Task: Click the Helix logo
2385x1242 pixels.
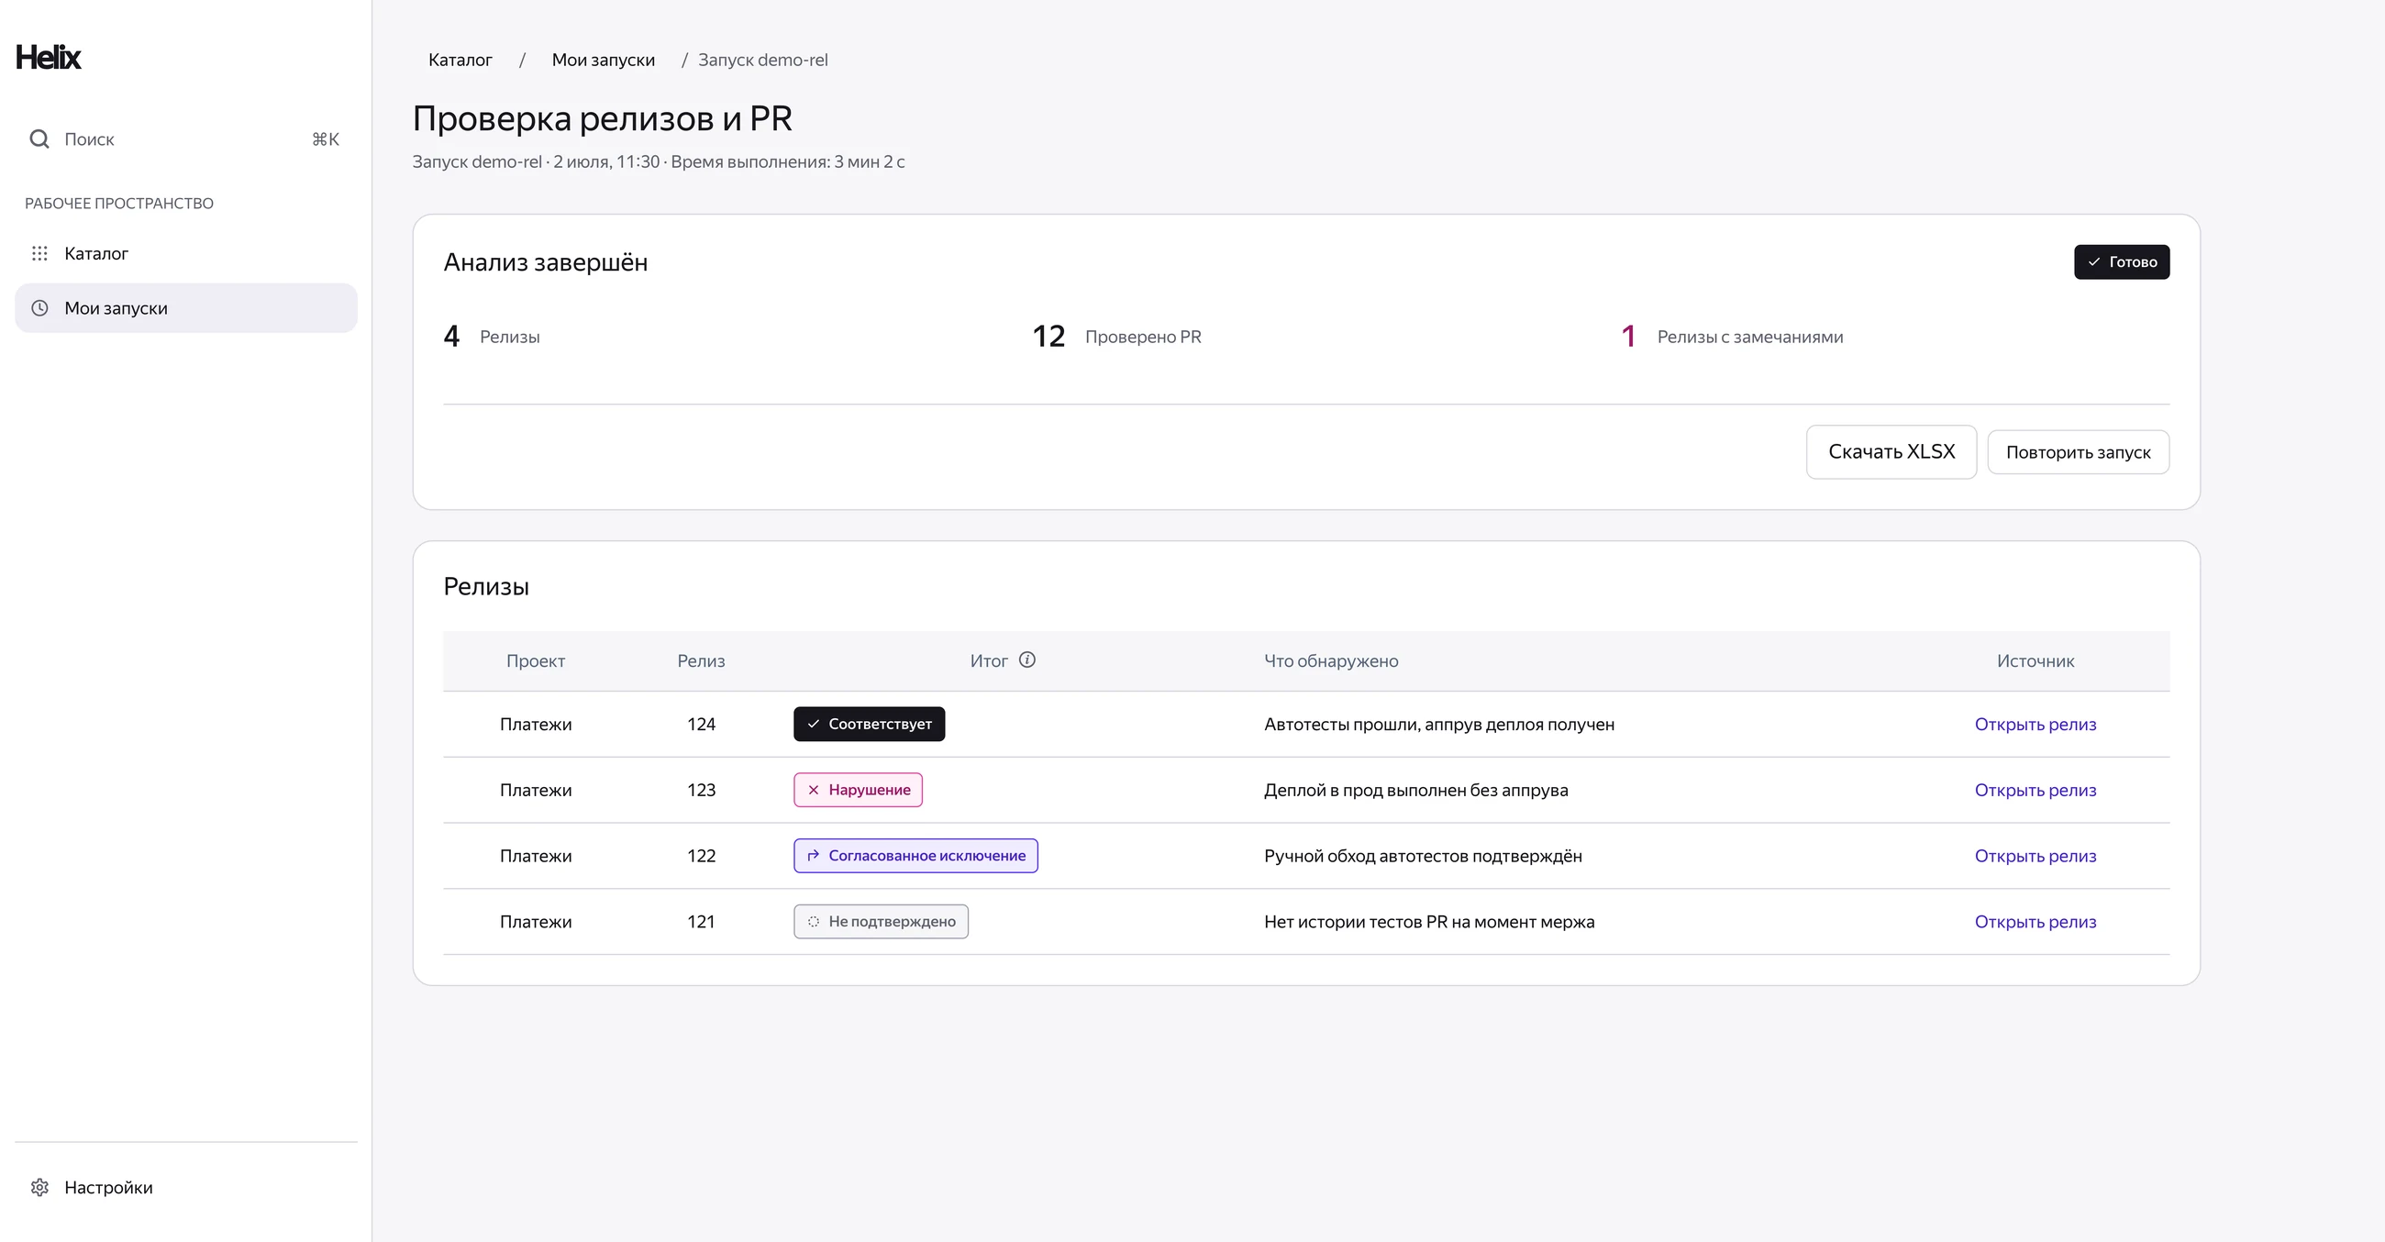Action: point(48,58)
